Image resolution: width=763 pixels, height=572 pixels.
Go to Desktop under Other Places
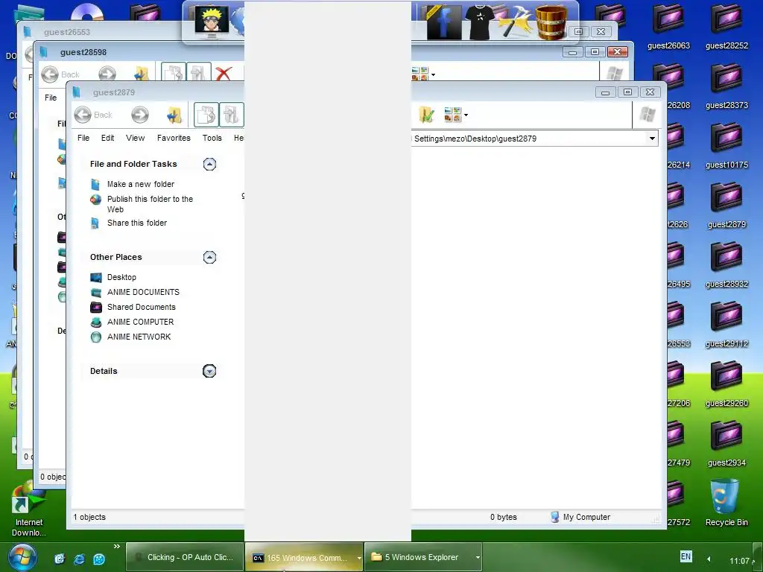click(x=121, y=277)
